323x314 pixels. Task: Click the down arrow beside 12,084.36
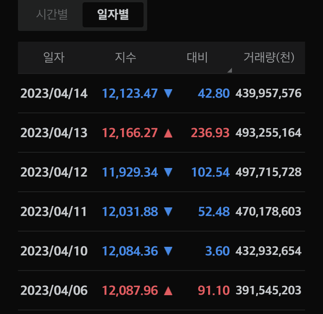pyautogui.click(x=168, y=251)
